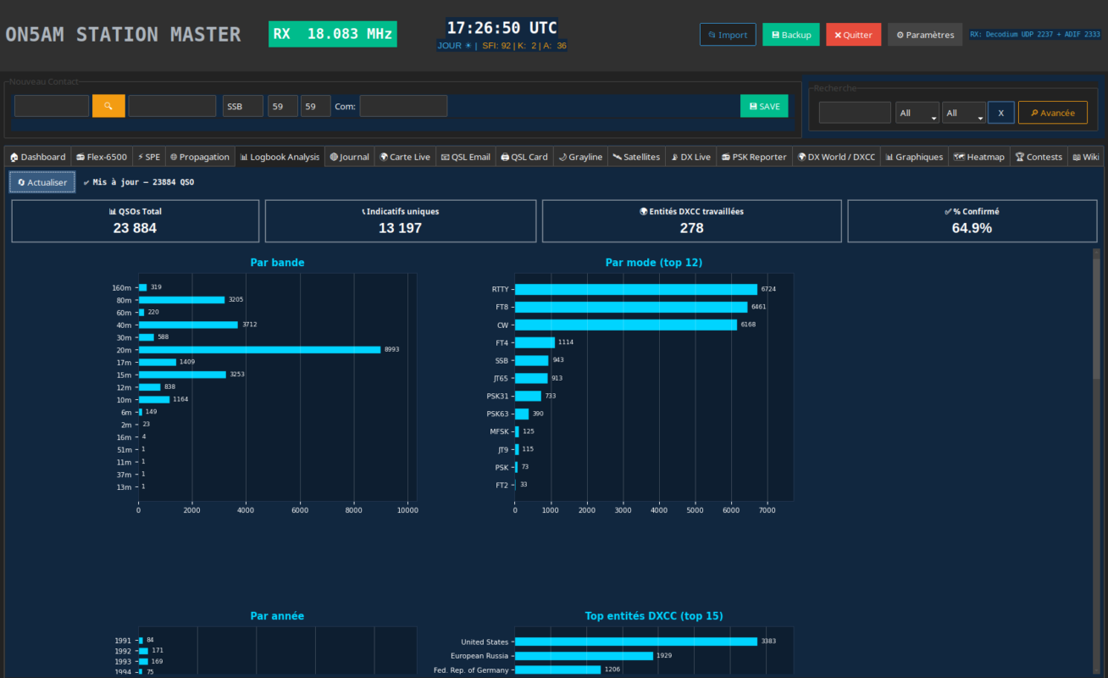
Task: Switch to the QSL Card tab
Action: click(524, 157)
